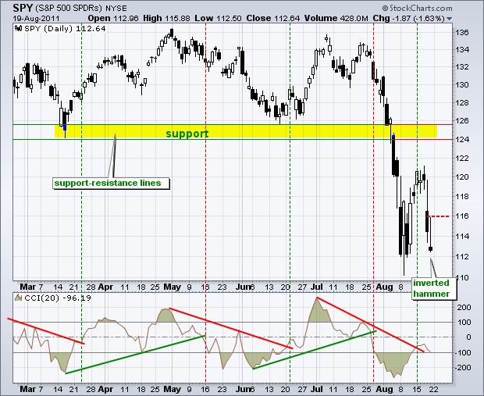Click the '(S&P 500 SPDRs) NYSE' description text
This screenshot has height=396, width=484.
(x=81, y=8)
